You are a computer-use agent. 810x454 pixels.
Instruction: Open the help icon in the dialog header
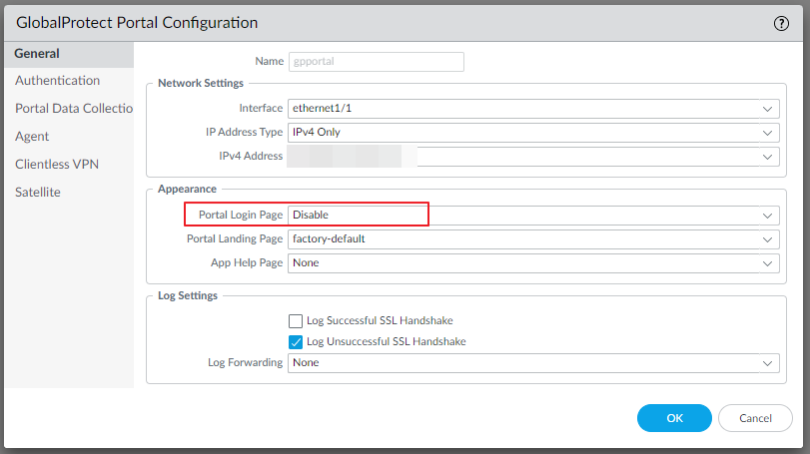pos(781,22)
